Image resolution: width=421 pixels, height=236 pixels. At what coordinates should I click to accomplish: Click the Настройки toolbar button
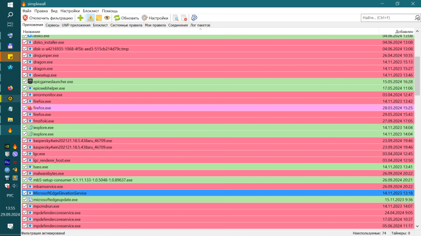point(155,18)
